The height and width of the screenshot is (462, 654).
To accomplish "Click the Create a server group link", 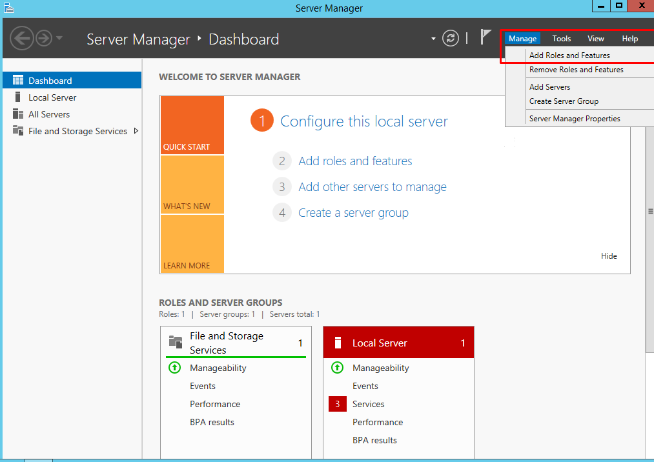I will click(x=353, y=213).
